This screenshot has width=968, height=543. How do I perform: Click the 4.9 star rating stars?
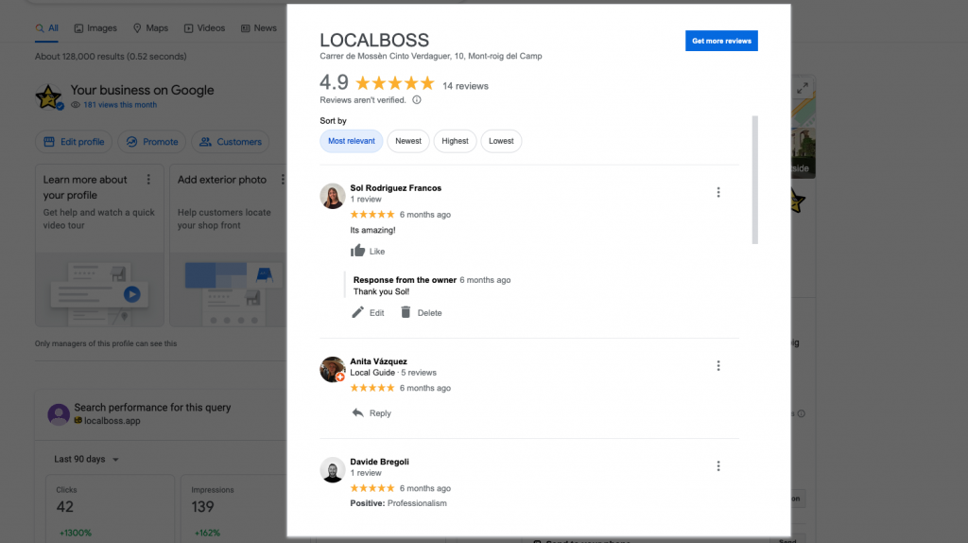(395, 83)
